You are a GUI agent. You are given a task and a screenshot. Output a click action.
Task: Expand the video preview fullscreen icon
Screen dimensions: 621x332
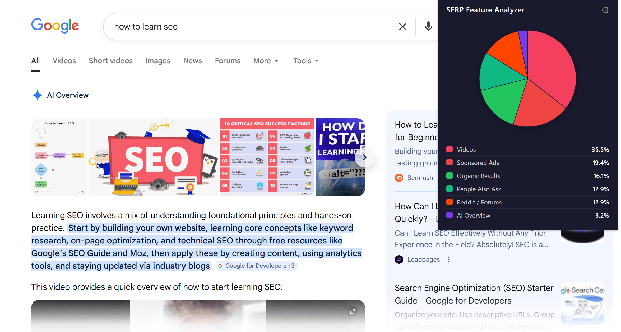(352, 311)
